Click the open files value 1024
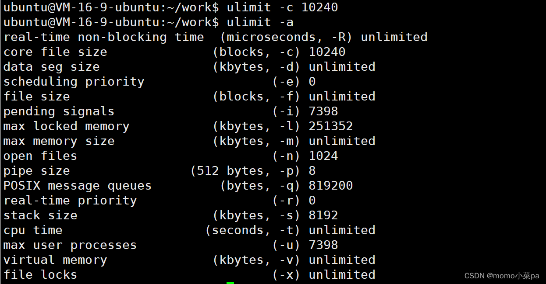The image size is (546, 284). click(323, 156)
